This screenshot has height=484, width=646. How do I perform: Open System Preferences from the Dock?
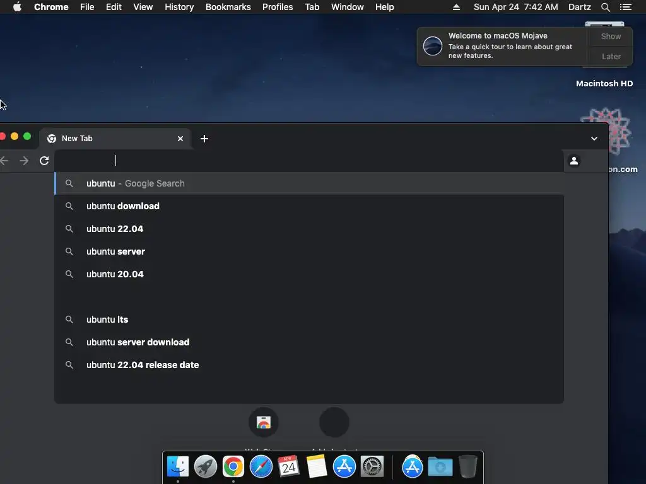[372, 467]
